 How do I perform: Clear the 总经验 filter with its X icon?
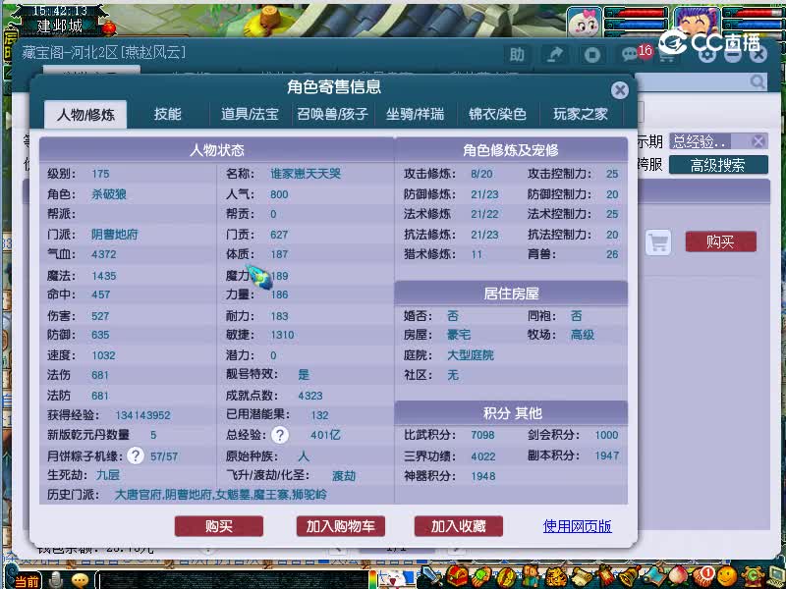coord(758,141)
